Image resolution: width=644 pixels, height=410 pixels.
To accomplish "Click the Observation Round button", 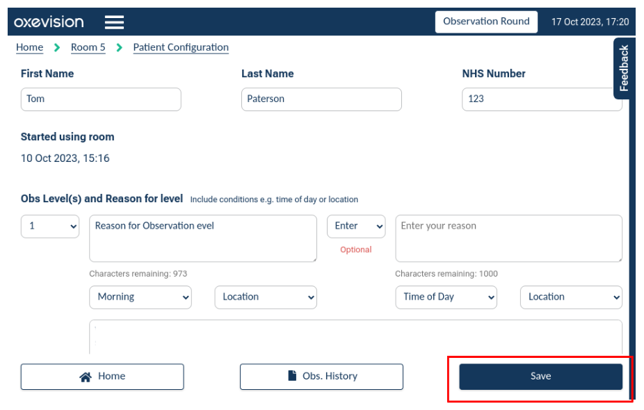I will (x=486, y=22).
